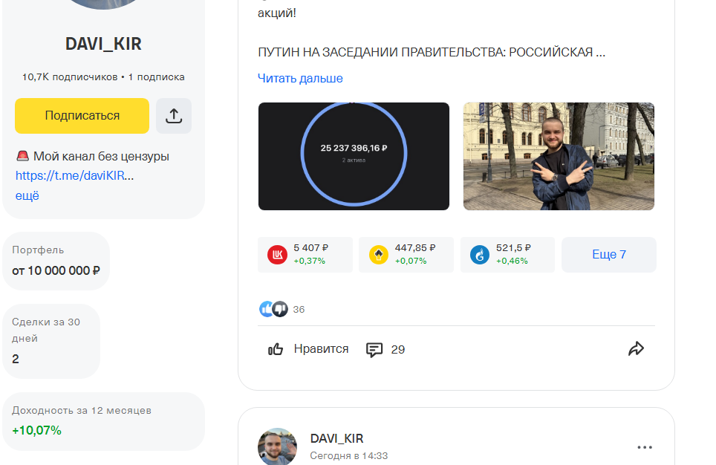
Task: Click the share profile upload icon
Action: coord(174,116)
